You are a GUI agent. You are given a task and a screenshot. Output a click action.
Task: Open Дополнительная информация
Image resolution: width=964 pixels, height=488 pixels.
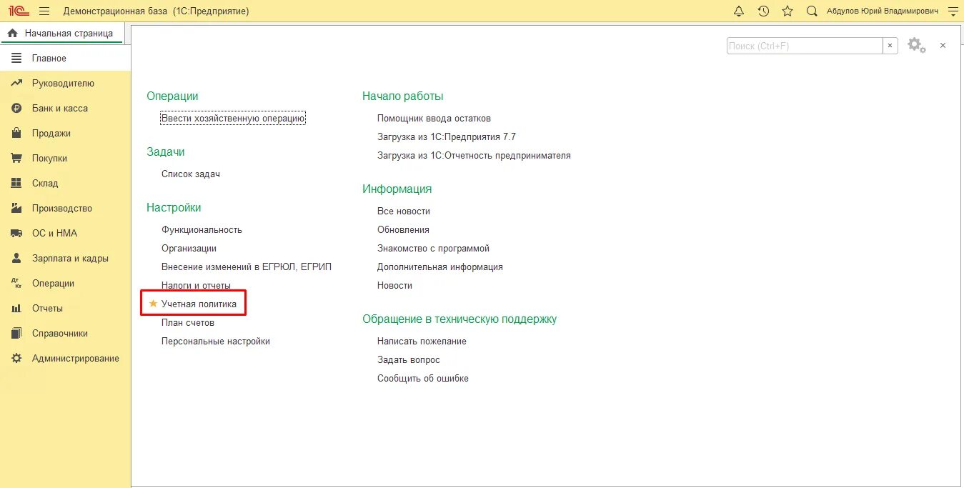[440, 267]
